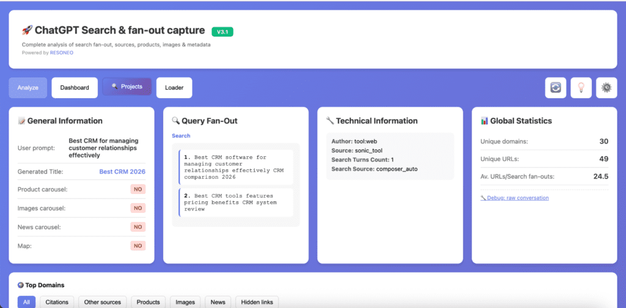Click the NO badge for News carousel

tap(138, 227)
